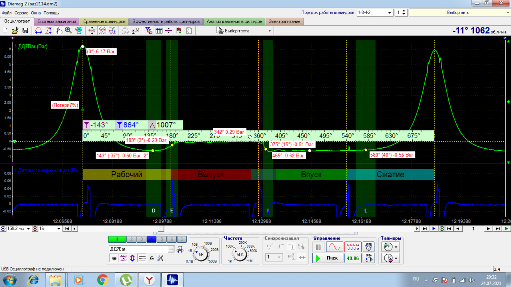Click the filter markers icon
This screenshot has height=287, width=511.
tap(149, 31)
